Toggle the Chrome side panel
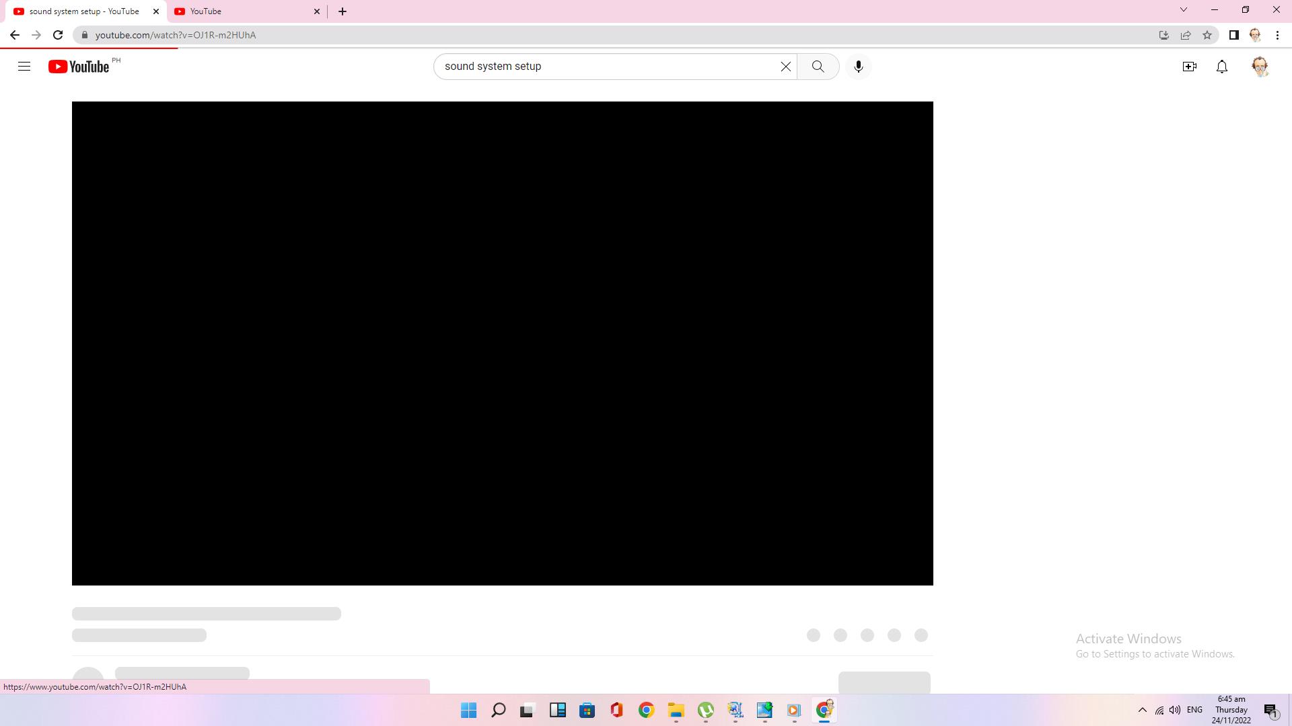 1233,35
